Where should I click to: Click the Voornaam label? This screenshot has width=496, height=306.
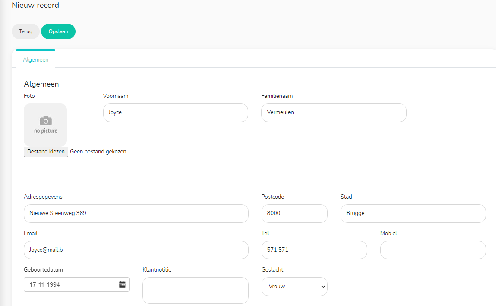point(116,96)
